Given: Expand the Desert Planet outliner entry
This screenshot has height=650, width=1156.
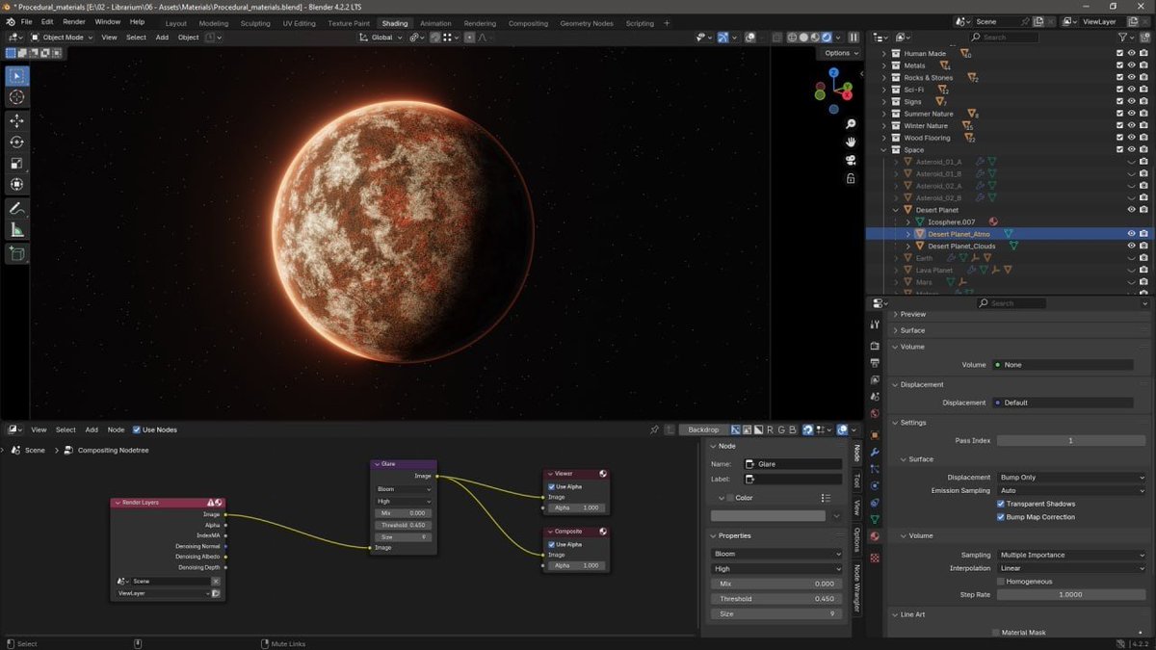Looking at the screenshot, I should (x=895, y=209).
